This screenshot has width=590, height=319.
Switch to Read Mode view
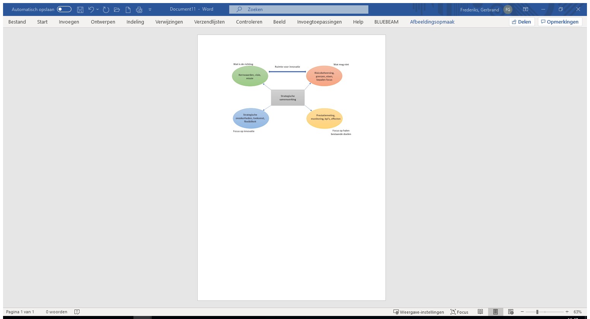pyautogui.click(x=480, y=312)
